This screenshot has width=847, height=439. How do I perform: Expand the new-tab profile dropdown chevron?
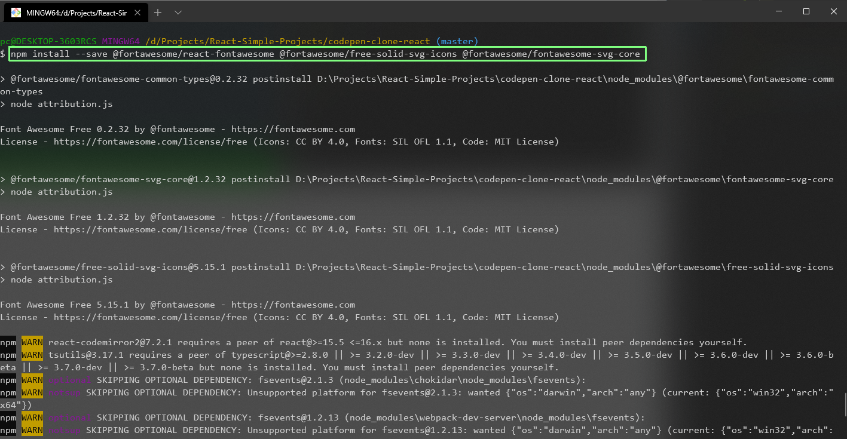pos(178,13)
